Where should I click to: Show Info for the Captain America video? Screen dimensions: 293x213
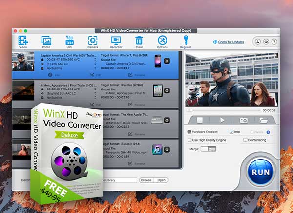(x=54, y=75)
